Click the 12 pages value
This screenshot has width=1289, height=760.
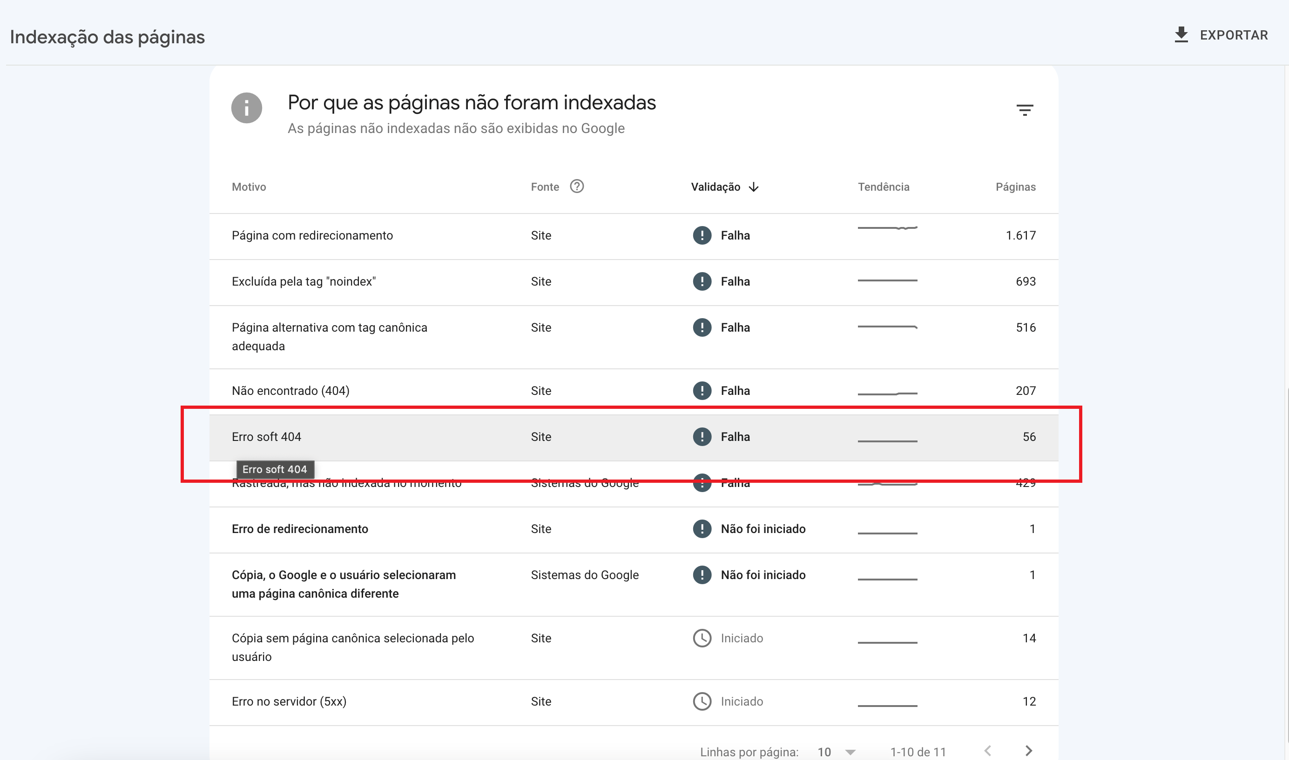(1029, 701)
